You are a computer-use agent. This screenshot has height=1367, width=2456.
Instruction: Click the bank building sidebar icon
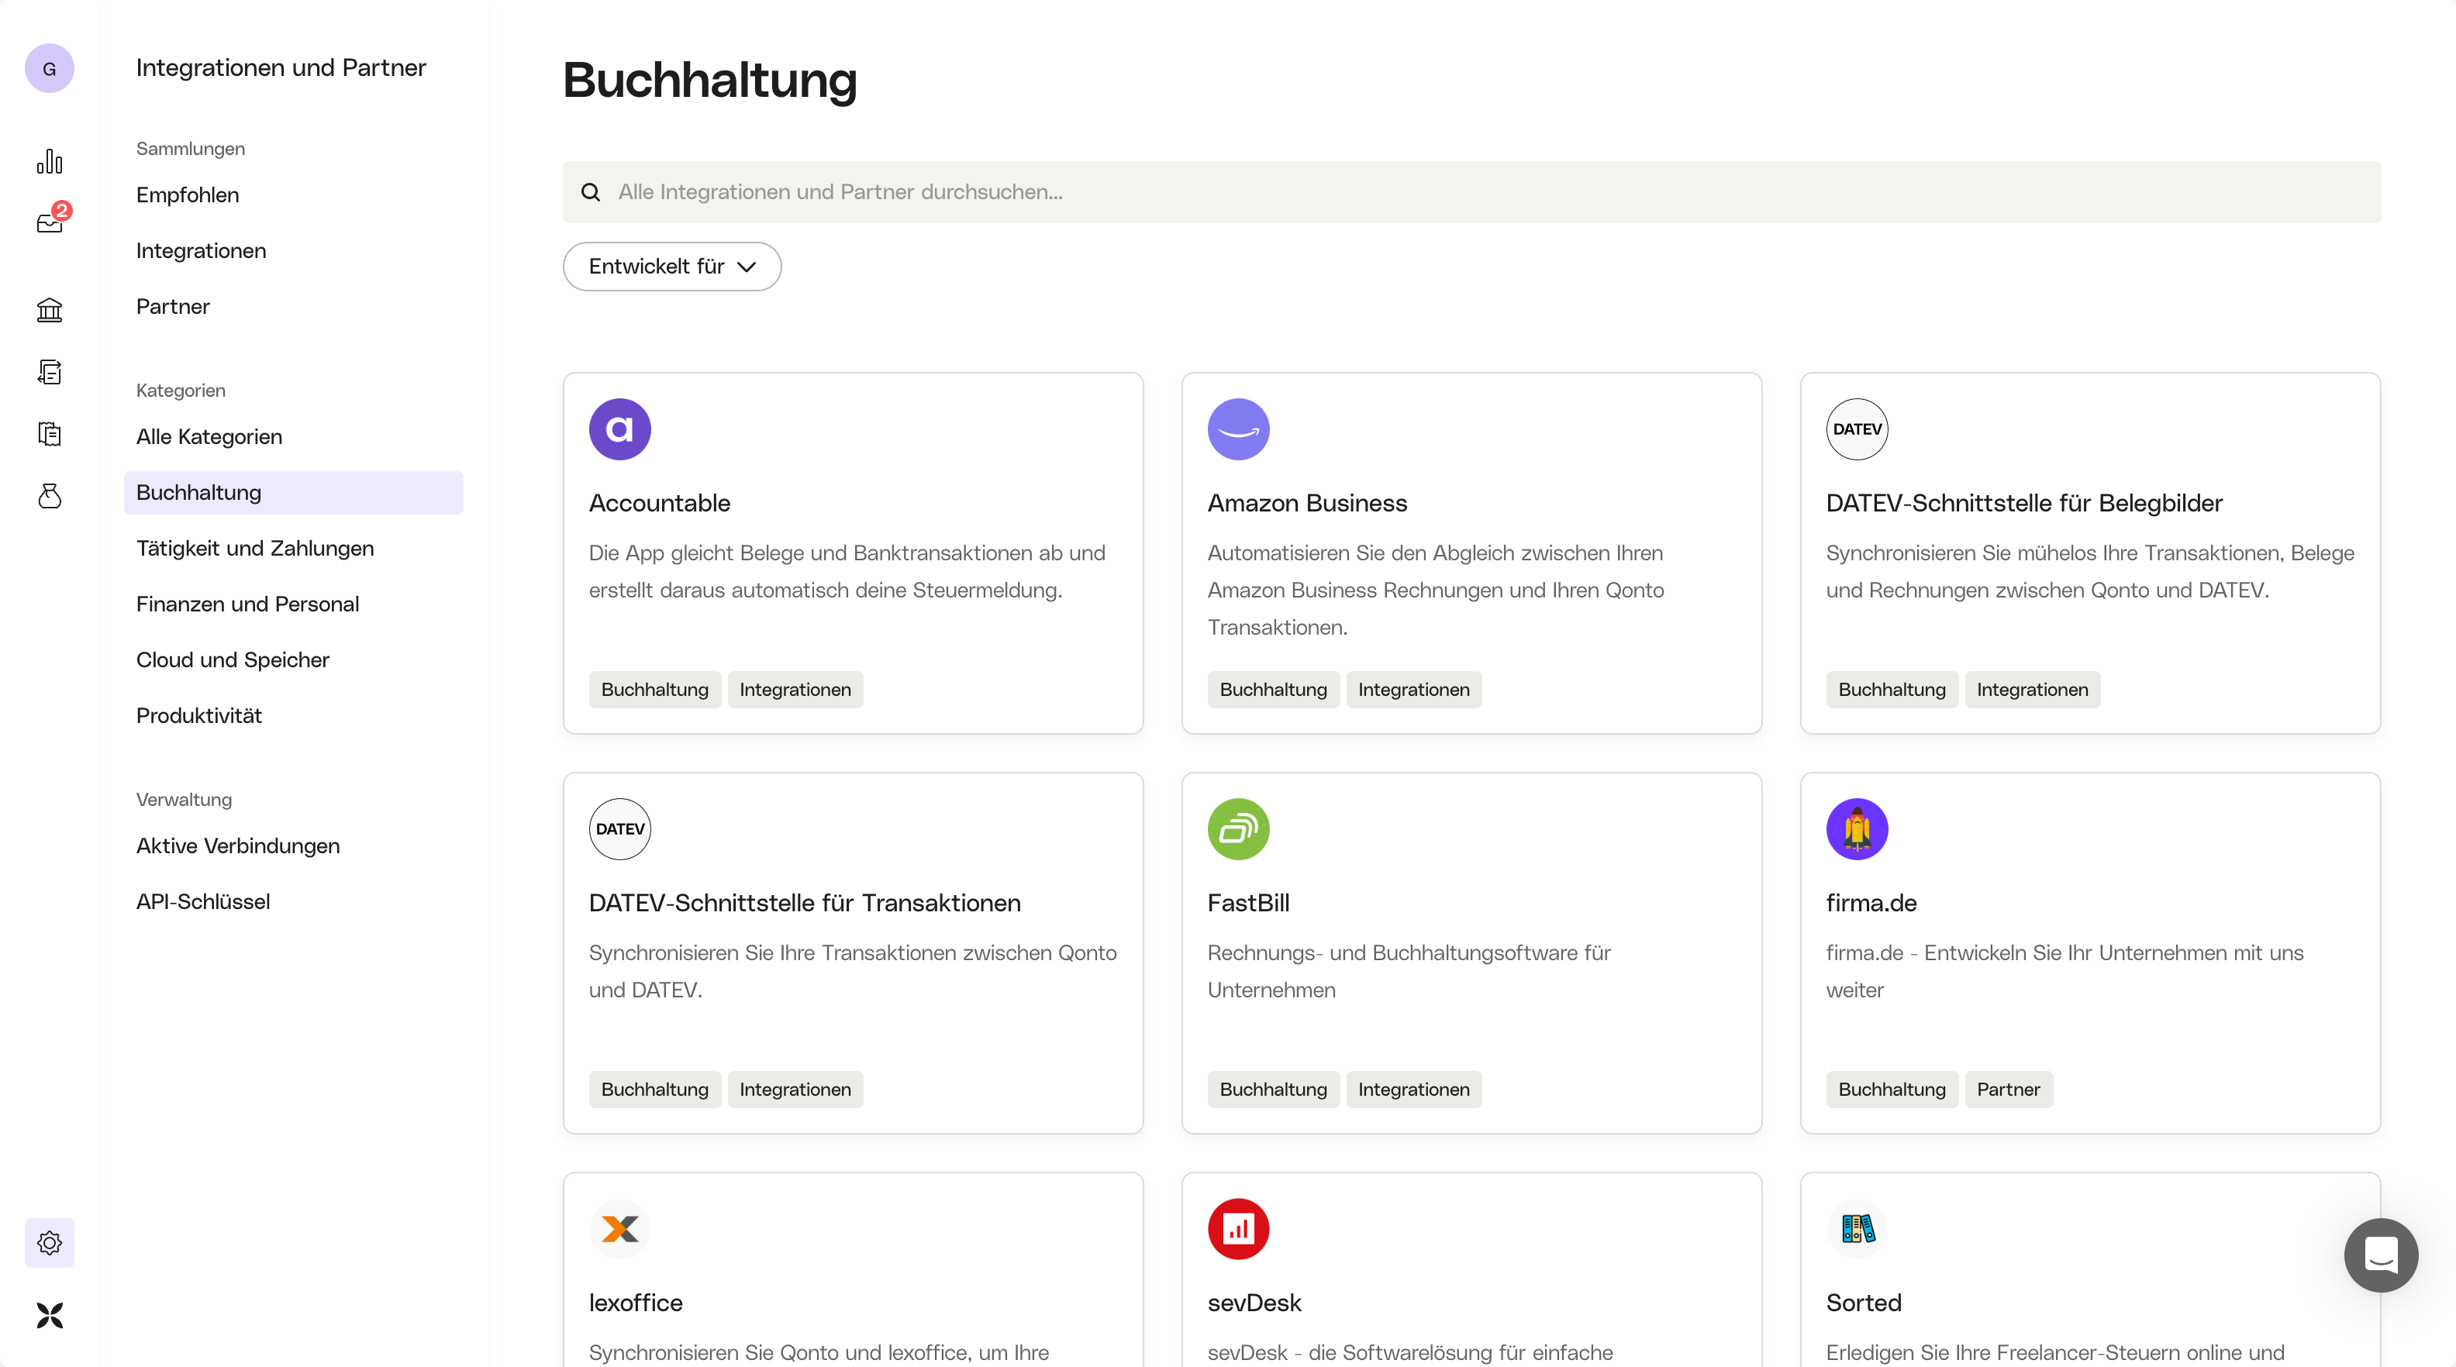coord(50,310)
